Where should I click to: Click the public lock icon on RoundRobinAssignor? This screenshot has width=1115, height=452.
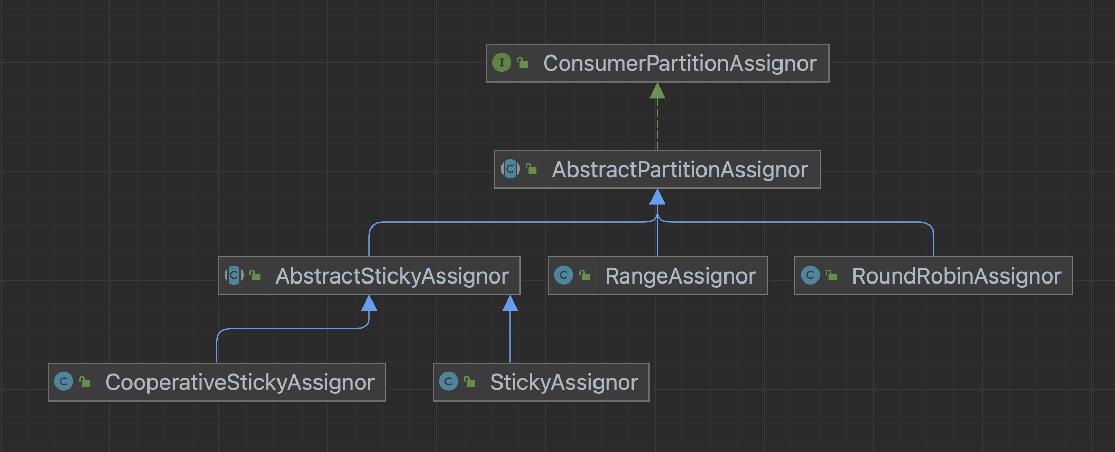[831, 275]
